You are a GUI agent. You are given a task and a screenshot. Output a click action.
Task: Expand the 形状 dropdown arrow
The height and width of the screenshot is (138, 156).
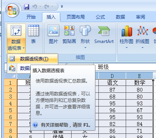point(85,48)
